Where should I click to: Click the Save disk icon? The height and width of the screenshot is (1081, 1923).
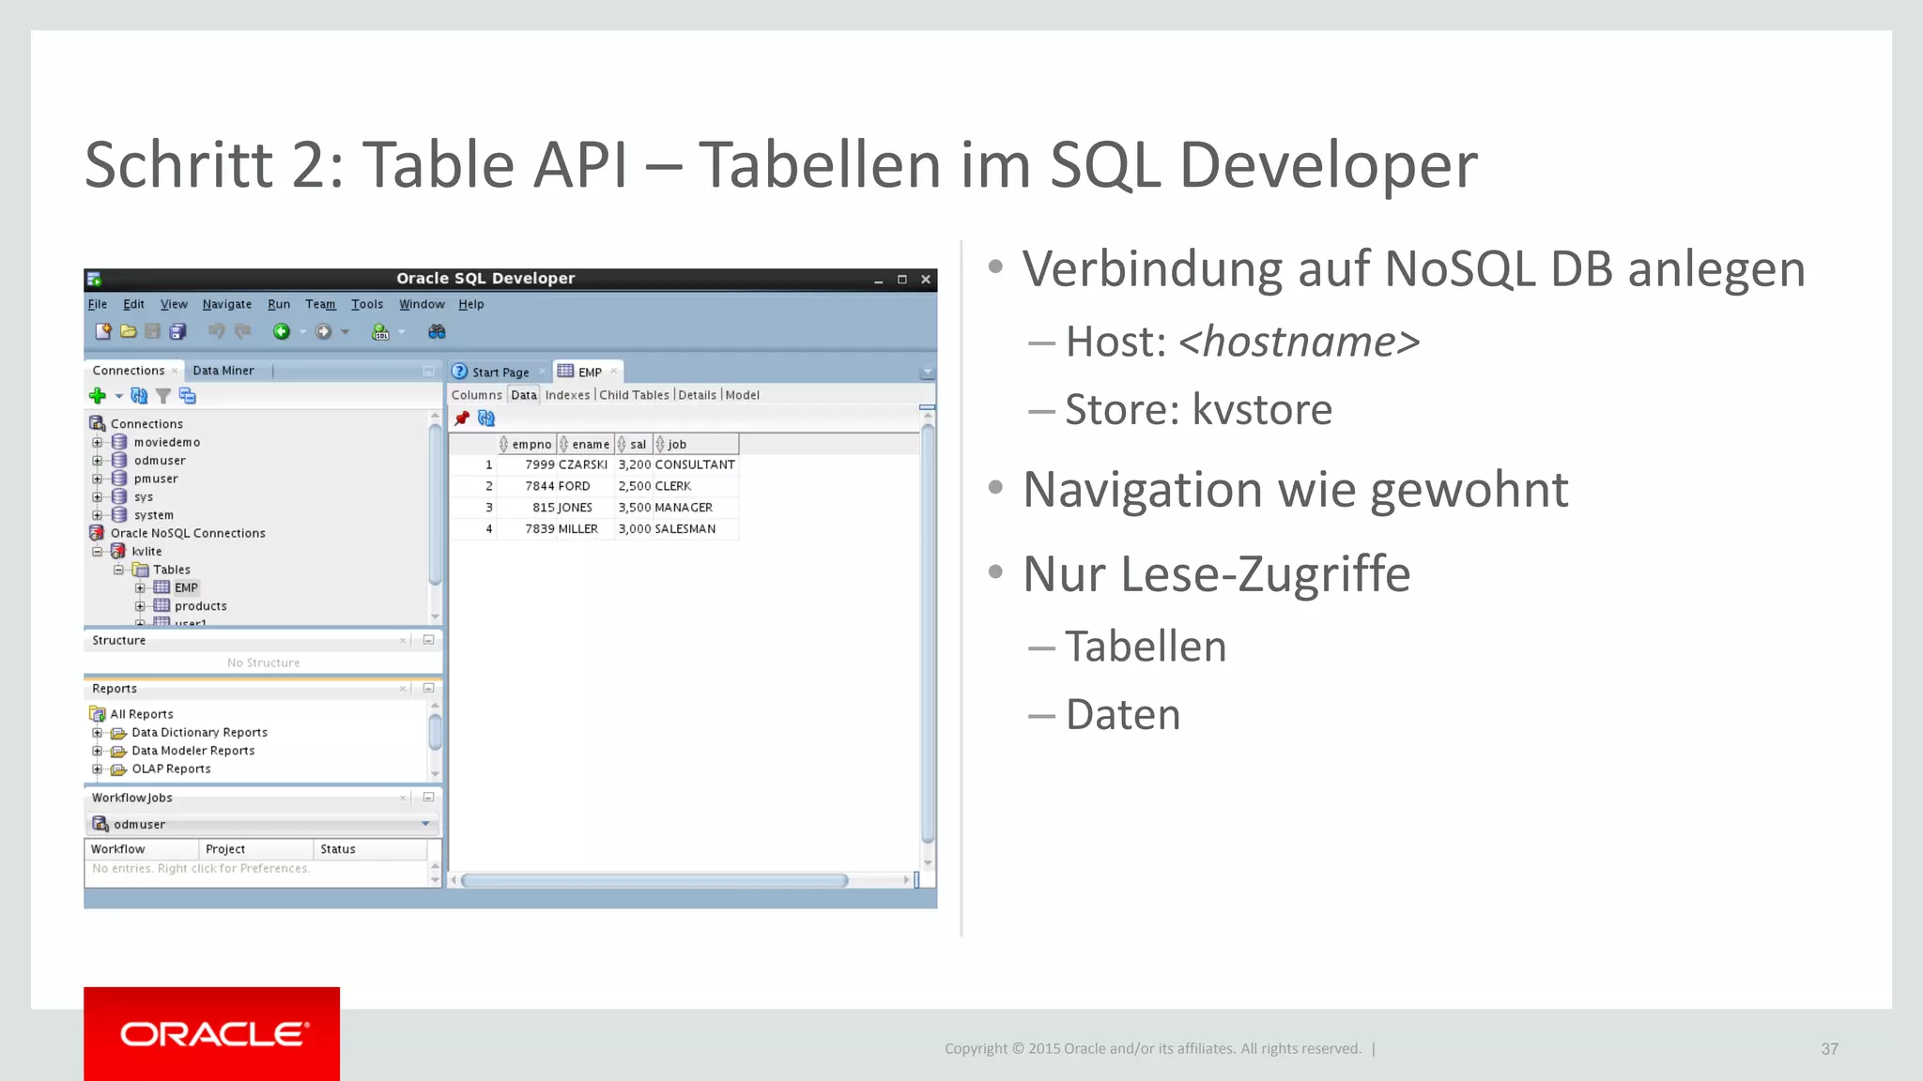(x=152, y=331)
